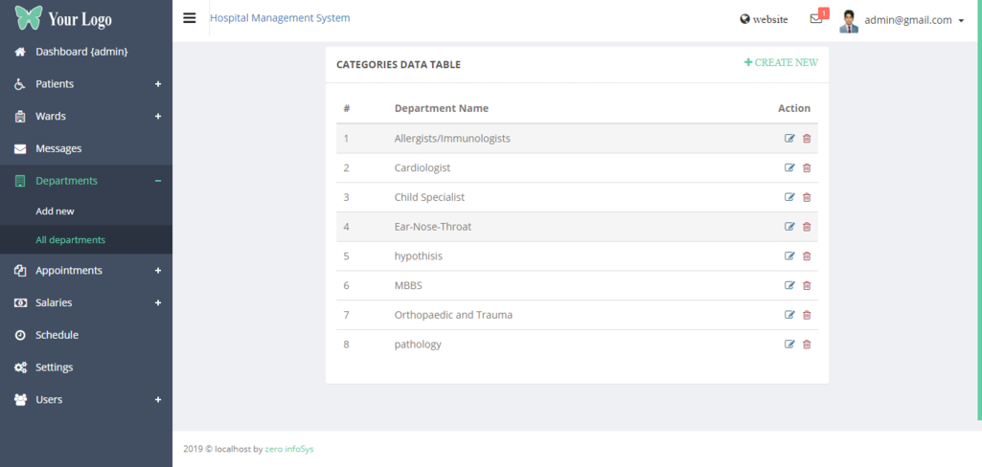982x467 pixels.
Task: Toggle sidebar with hamburger menu icon
Action: coord(190,18)
